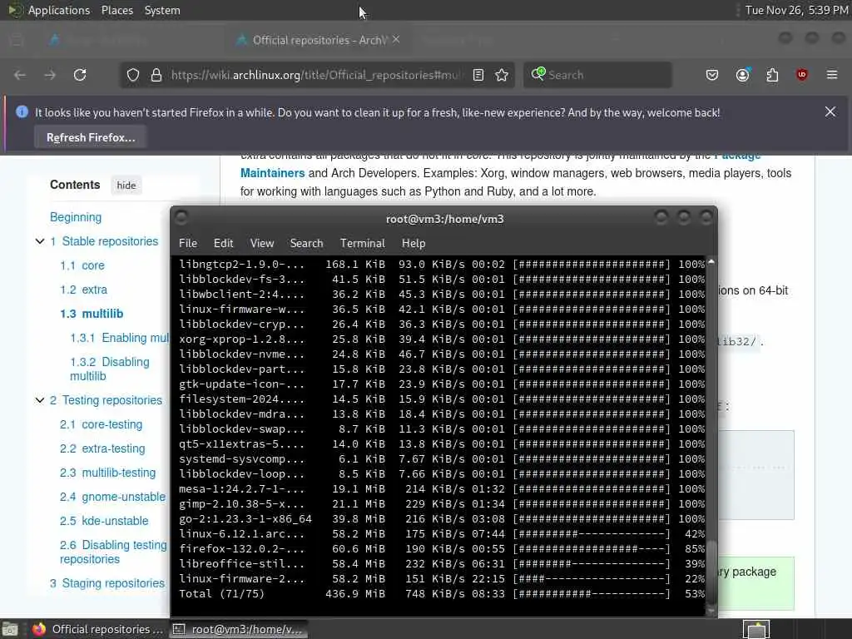Click the Firefox icon in the taskbar
852x639 pixels.
tap(38, 629)
